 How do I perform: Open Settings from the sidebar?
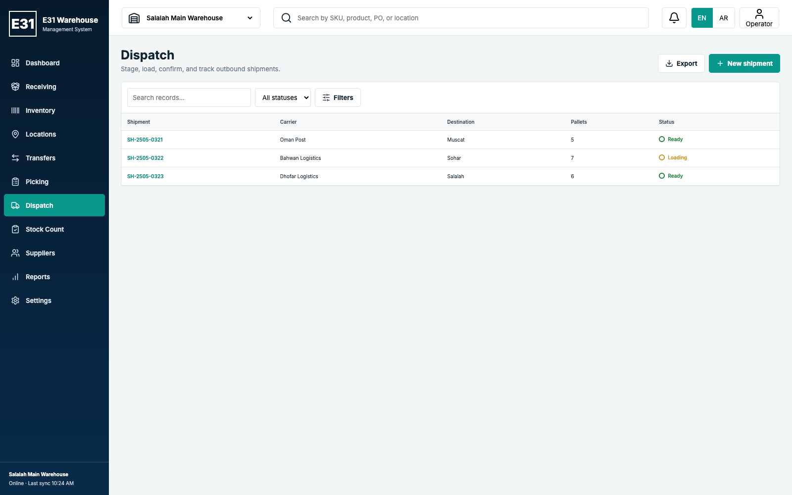[54, 300]
